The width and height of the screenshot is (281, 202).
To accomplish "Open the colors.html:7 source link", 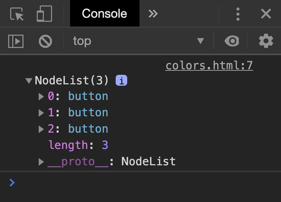I will (209, 65).
